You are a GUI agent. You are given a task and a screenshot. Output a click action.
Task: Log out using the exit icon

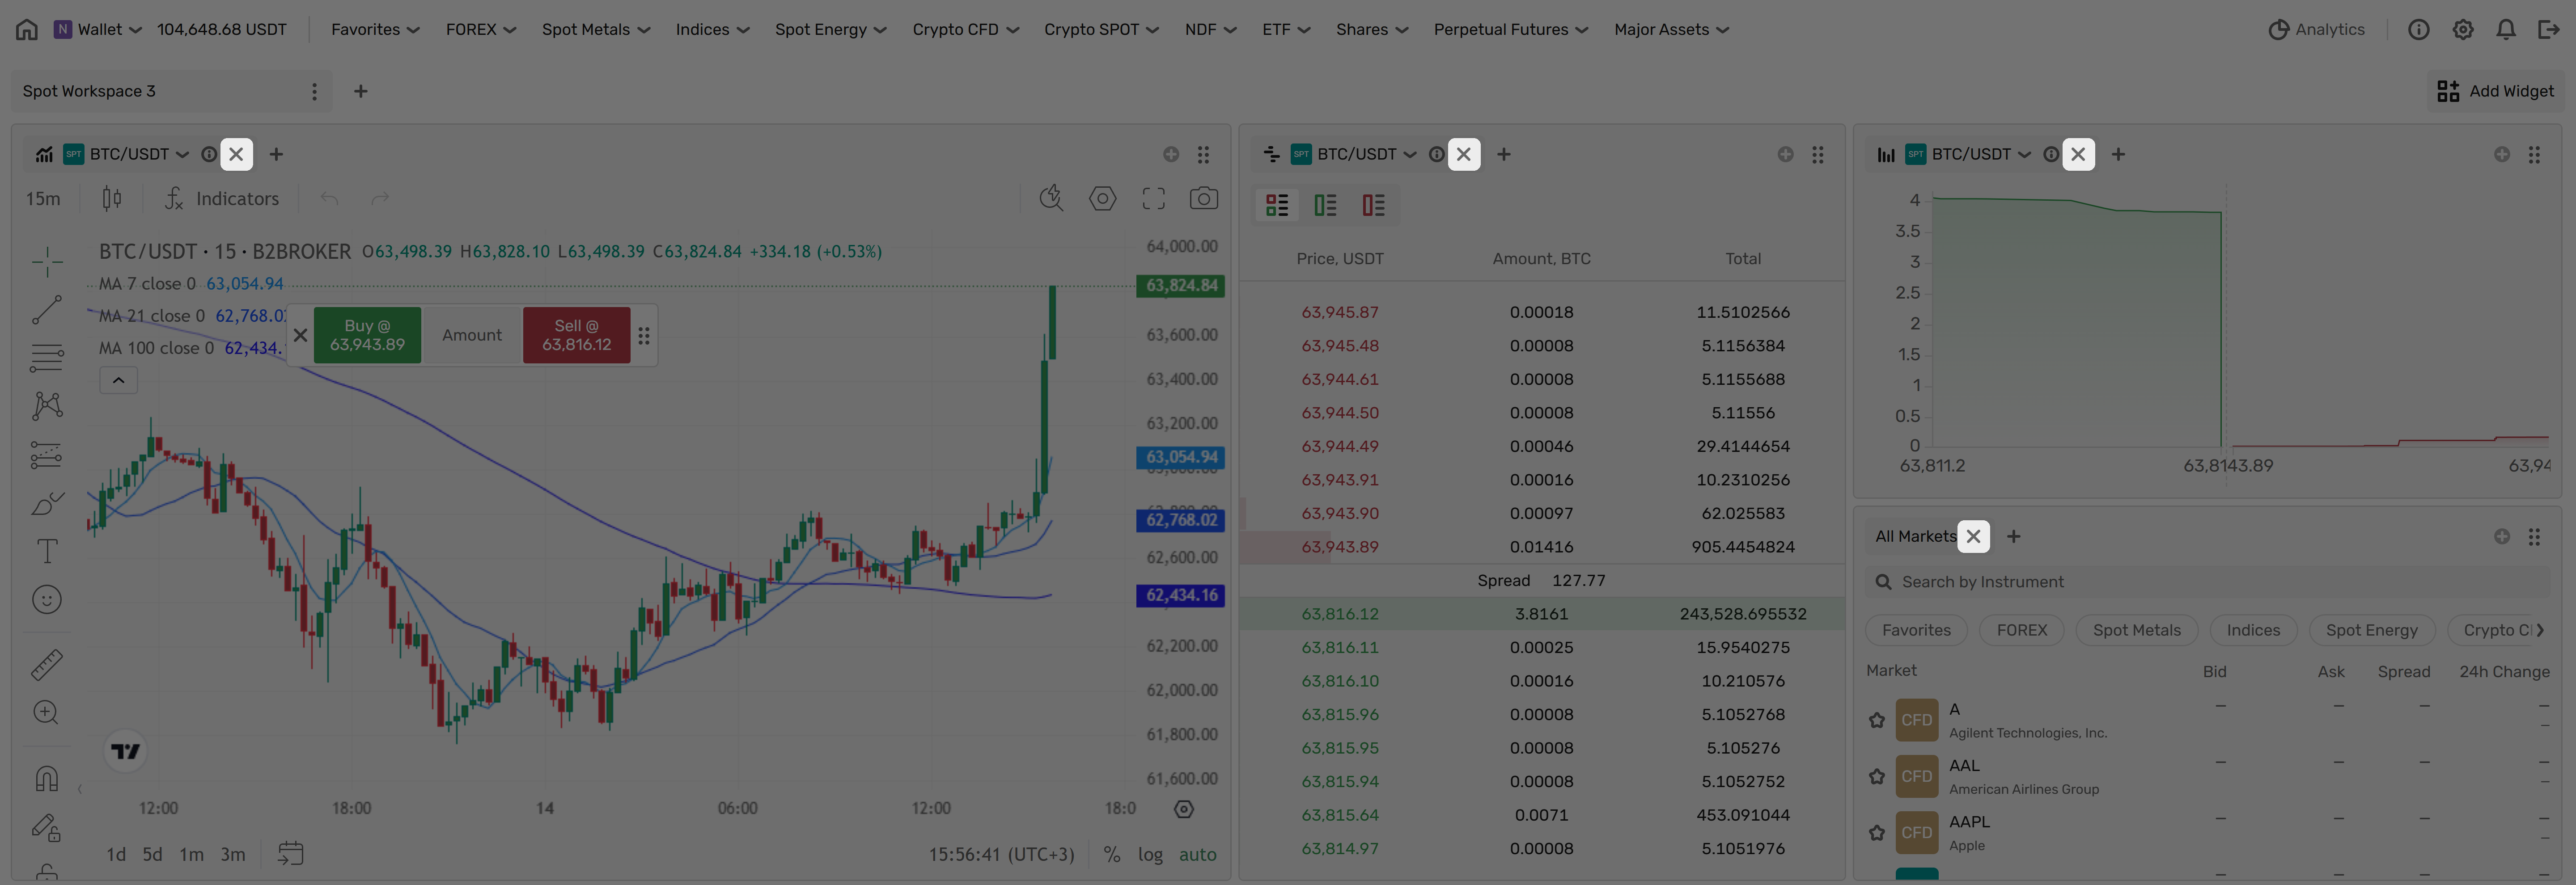point(2548,30)
